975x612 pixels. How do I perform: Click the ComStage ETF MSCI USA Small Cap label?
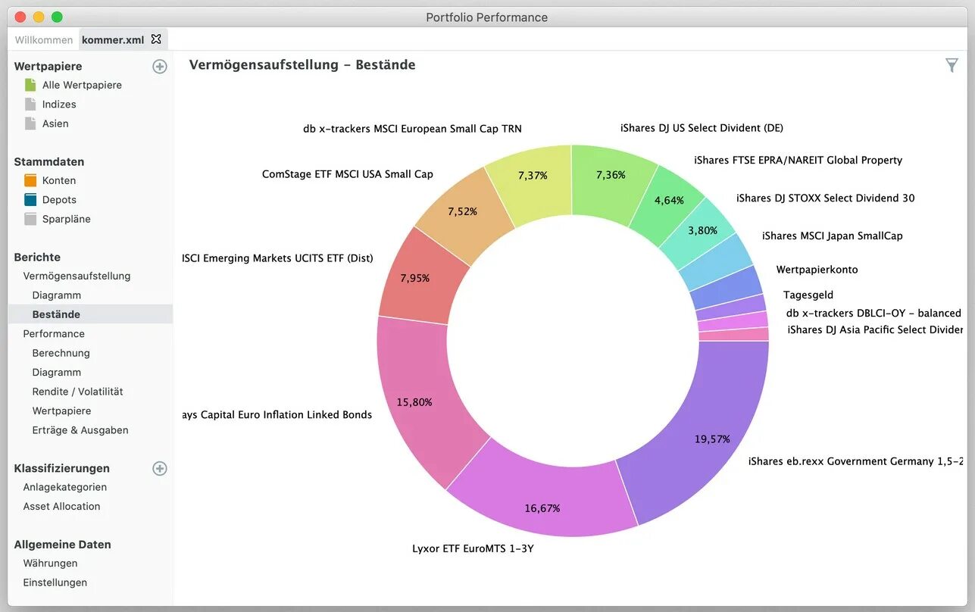[x=348, y=174]
